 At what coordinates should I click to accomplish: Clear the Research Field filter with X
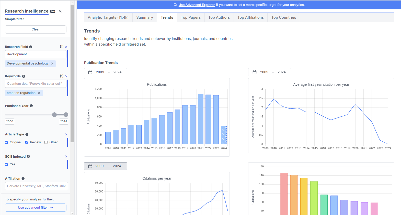(66, 47)
